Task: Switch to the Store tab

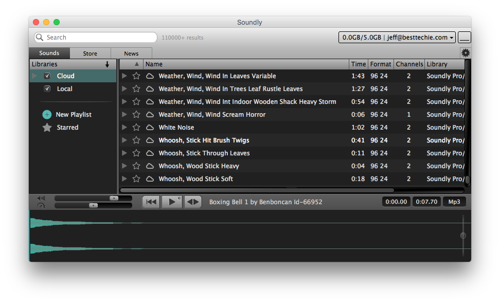Action: tap(90, 54)
